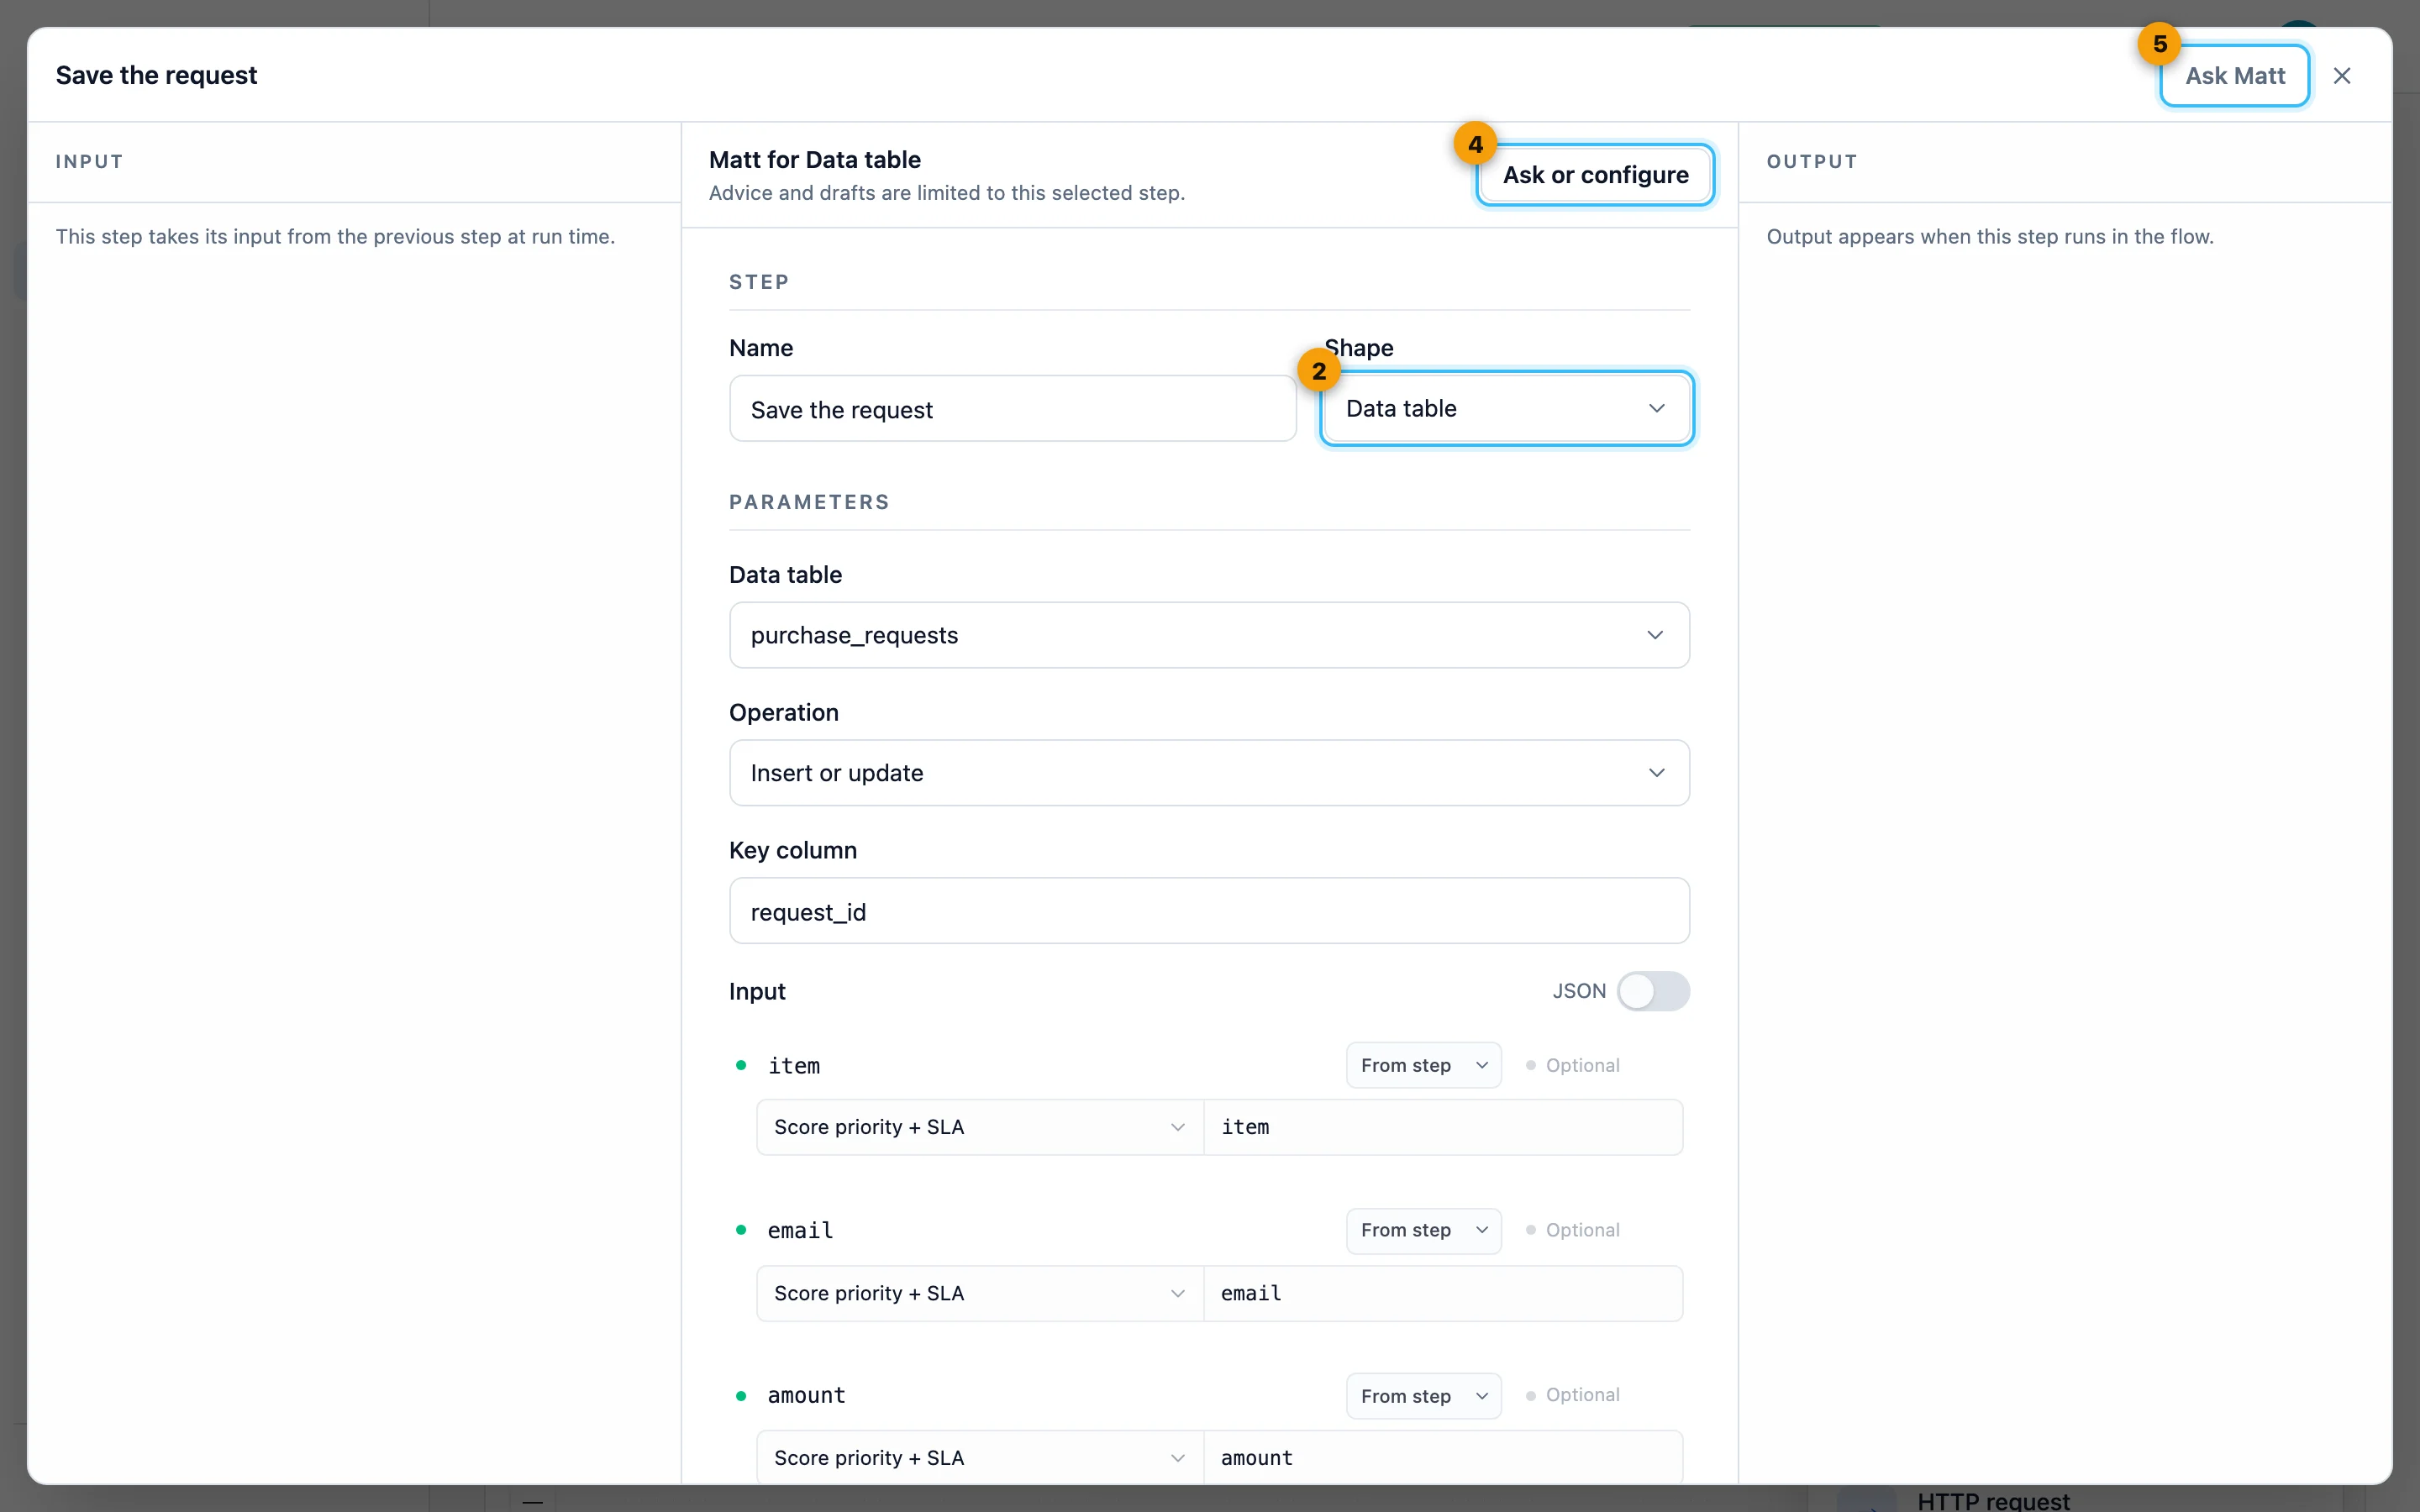The width and height of the screenshot is (2420, 1512).
Task: Open the purchase_requests data table dropdown
Action: pos(1209,635)
